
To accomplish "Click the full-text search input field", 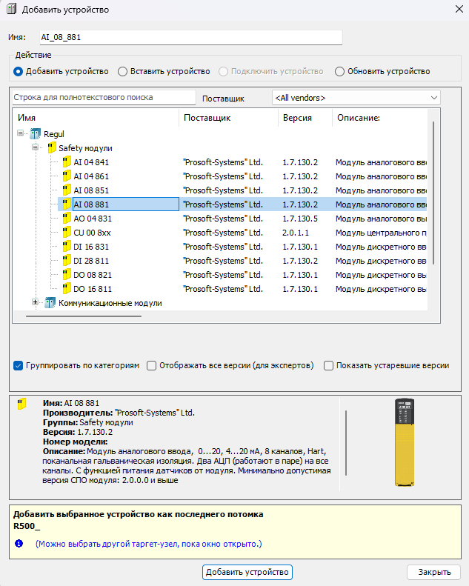I will (x=103, y=98).
